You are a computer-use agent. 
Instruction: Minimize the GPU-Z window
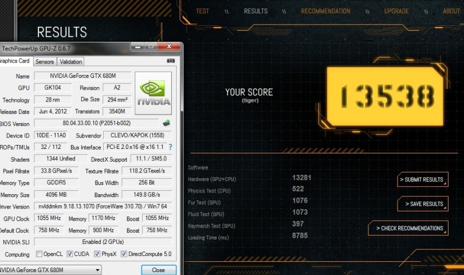click(x=137, y=46)
